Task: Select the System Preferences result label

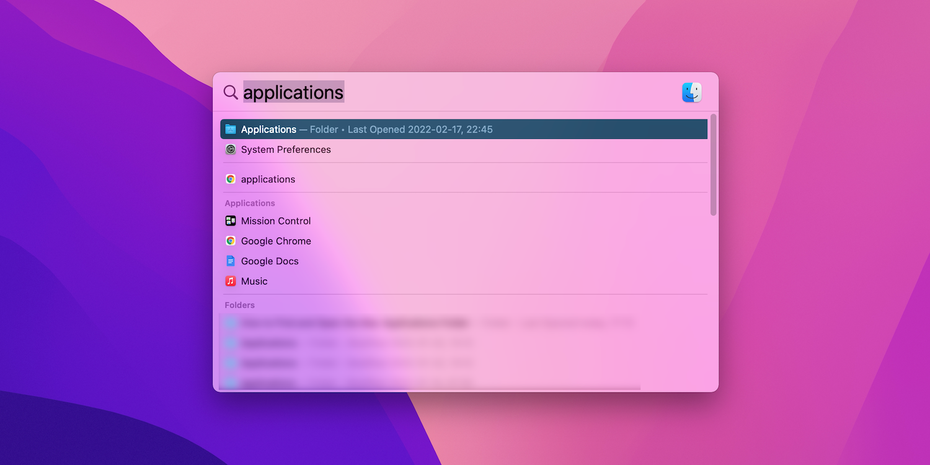Action: coord(286,149)
